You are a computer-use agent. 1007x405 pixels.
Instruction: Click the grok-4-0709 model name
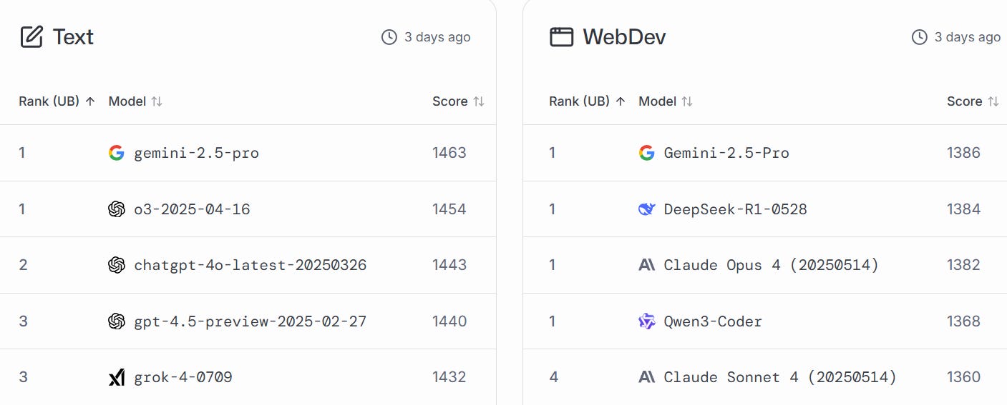coord(183,377)
